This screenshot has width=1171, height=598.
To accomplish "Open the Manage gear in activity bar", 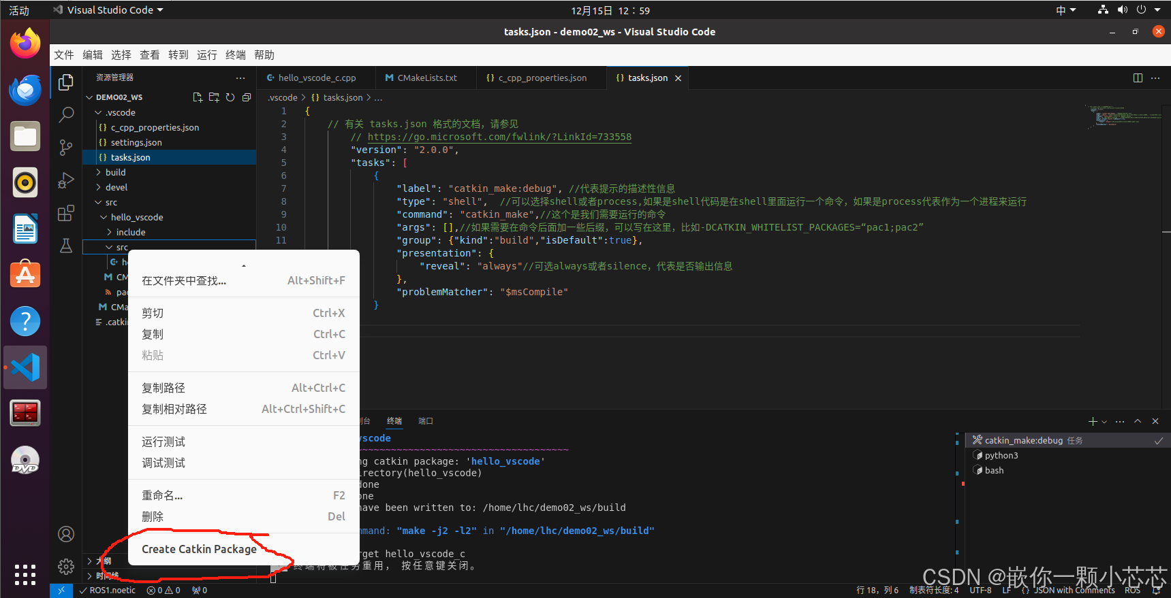I will (66, 566).
